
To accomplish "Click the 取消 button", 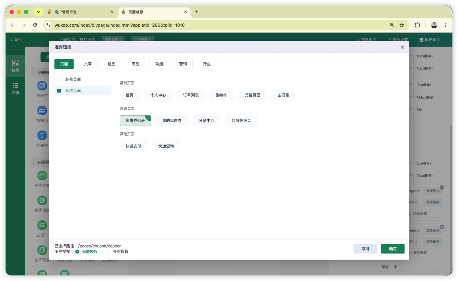I will tap(365, 249).
